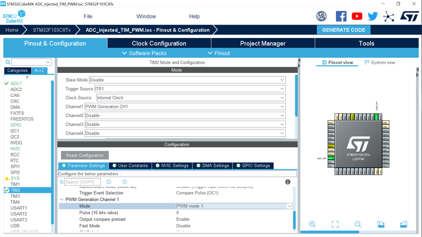The width and height of the screenshot is (422, 237).
Task: Open the Help menu
Action: (x=194, y=16)
